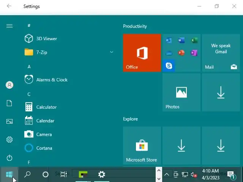
Task: Open Task View on taskbar
Action: (x=64, y=174)
